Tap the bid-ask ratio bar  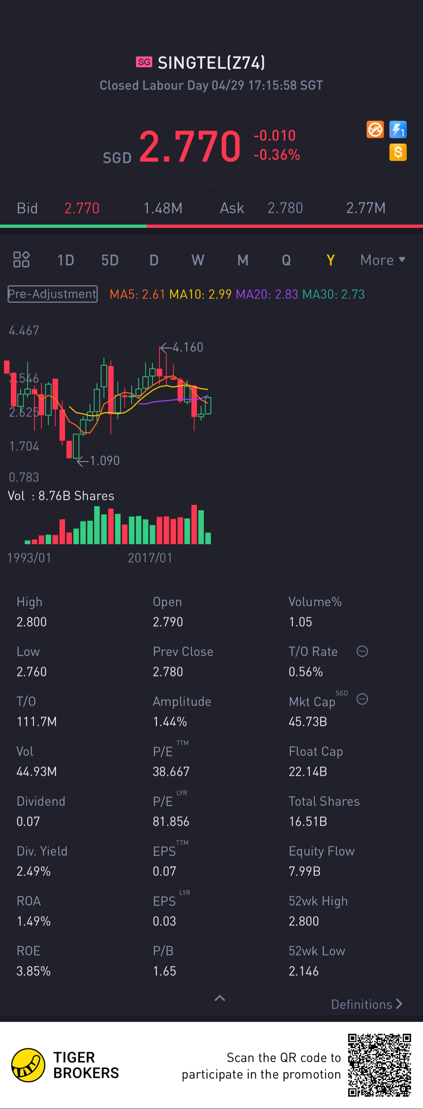point(211,226)
